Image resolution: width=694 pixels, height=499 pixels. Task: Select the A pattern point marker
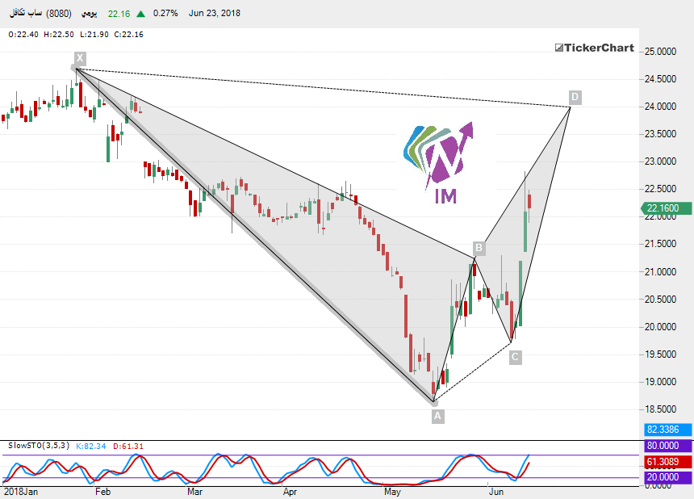point(437,416)
